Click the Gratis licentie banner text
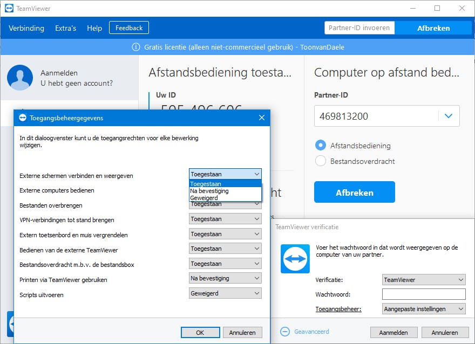475x344 pixels. (x=244, y=47)
